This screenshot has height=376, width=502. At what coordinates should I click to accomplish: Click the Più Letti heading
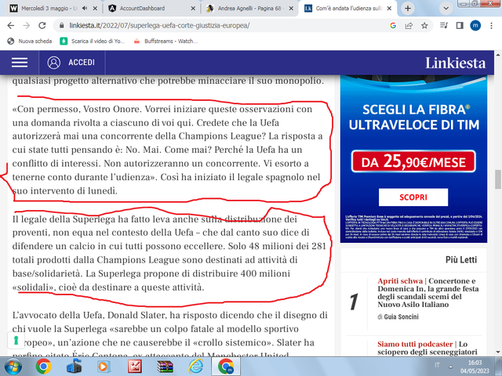[461, 260]
